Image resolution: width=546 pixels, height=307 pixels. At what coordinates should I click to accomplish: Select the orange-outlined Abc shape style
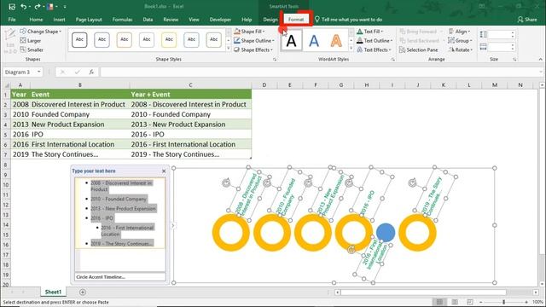(x=125, y=40)
